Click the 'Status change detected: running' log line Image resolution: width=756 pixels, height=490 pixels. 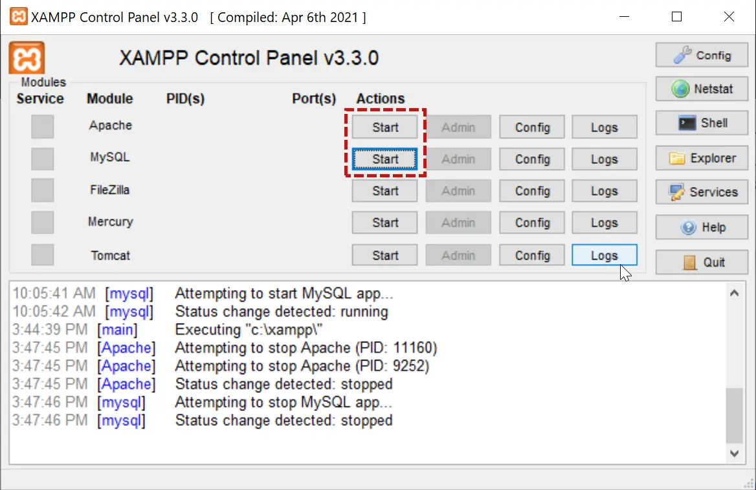[x=282, y=311]
